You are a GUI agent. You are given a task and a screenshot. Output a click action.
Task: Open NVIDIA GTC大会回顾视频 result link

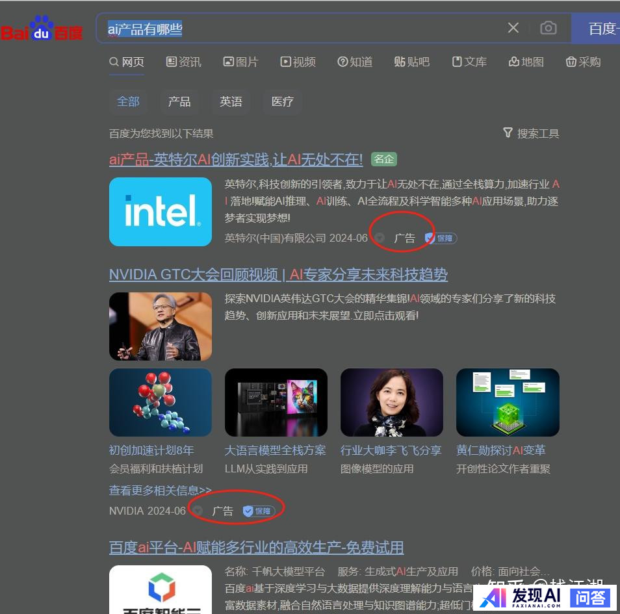[278, 274]
